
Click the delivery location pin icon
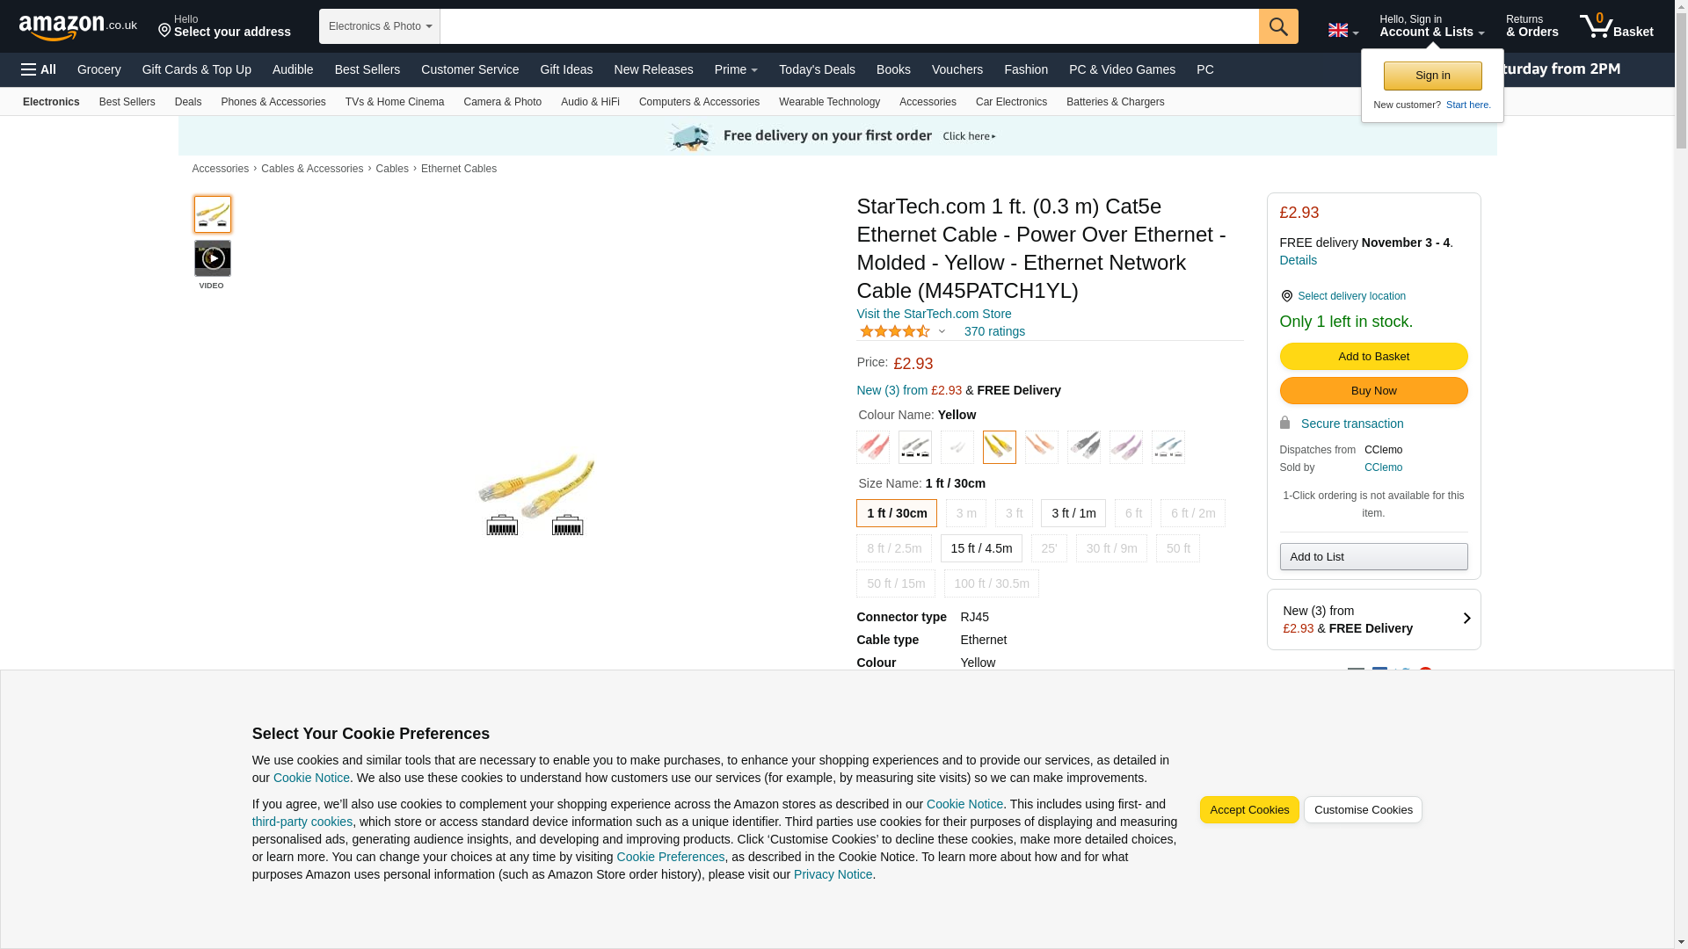[x=1286, y=296]
